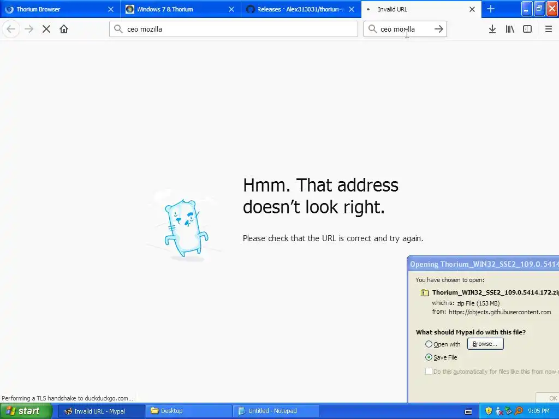The image size is (559, 419).
Task: Open the Windows start menu
Action: click(26, 411)
